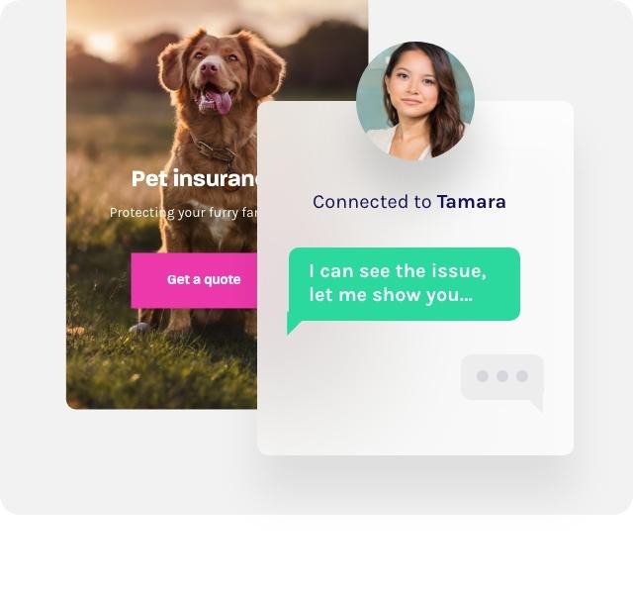Click the Pet insurance headline
Image resolution: width=633 pixels, height=594 pixels.
(x=194, y=178)
